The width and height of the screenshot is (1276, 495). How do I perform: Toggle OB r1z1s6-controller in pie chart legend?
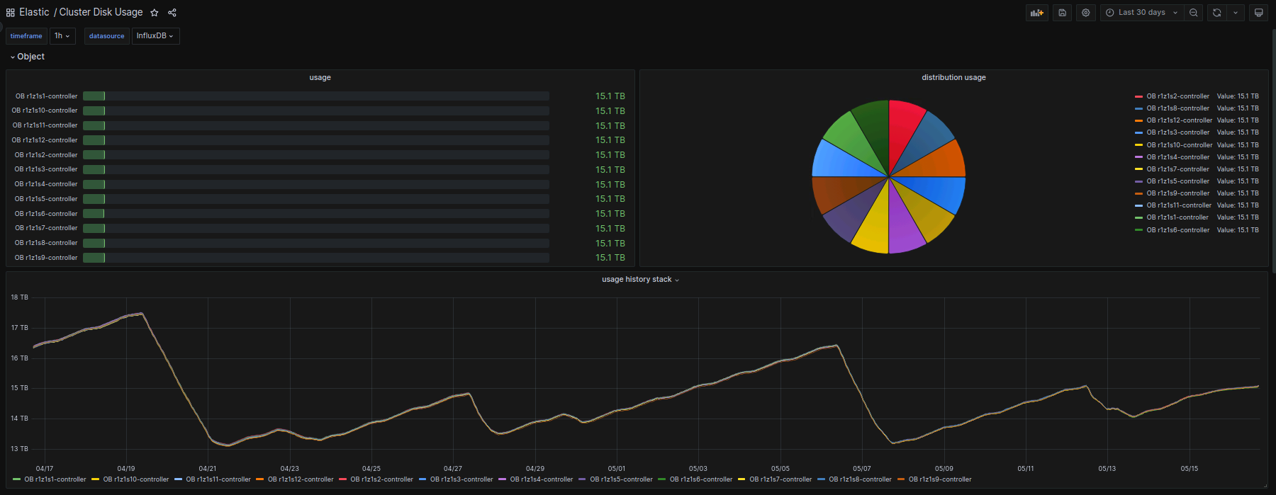click(x=1177, y=230)
